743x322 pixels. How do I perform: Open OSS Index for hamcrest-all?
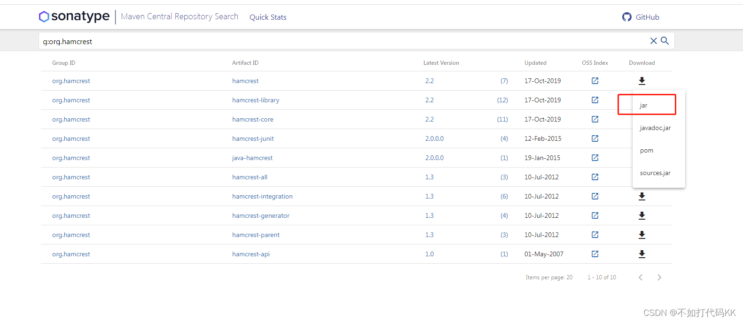tap(595, 177)
